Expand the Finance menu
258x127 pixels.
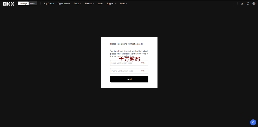89,4
